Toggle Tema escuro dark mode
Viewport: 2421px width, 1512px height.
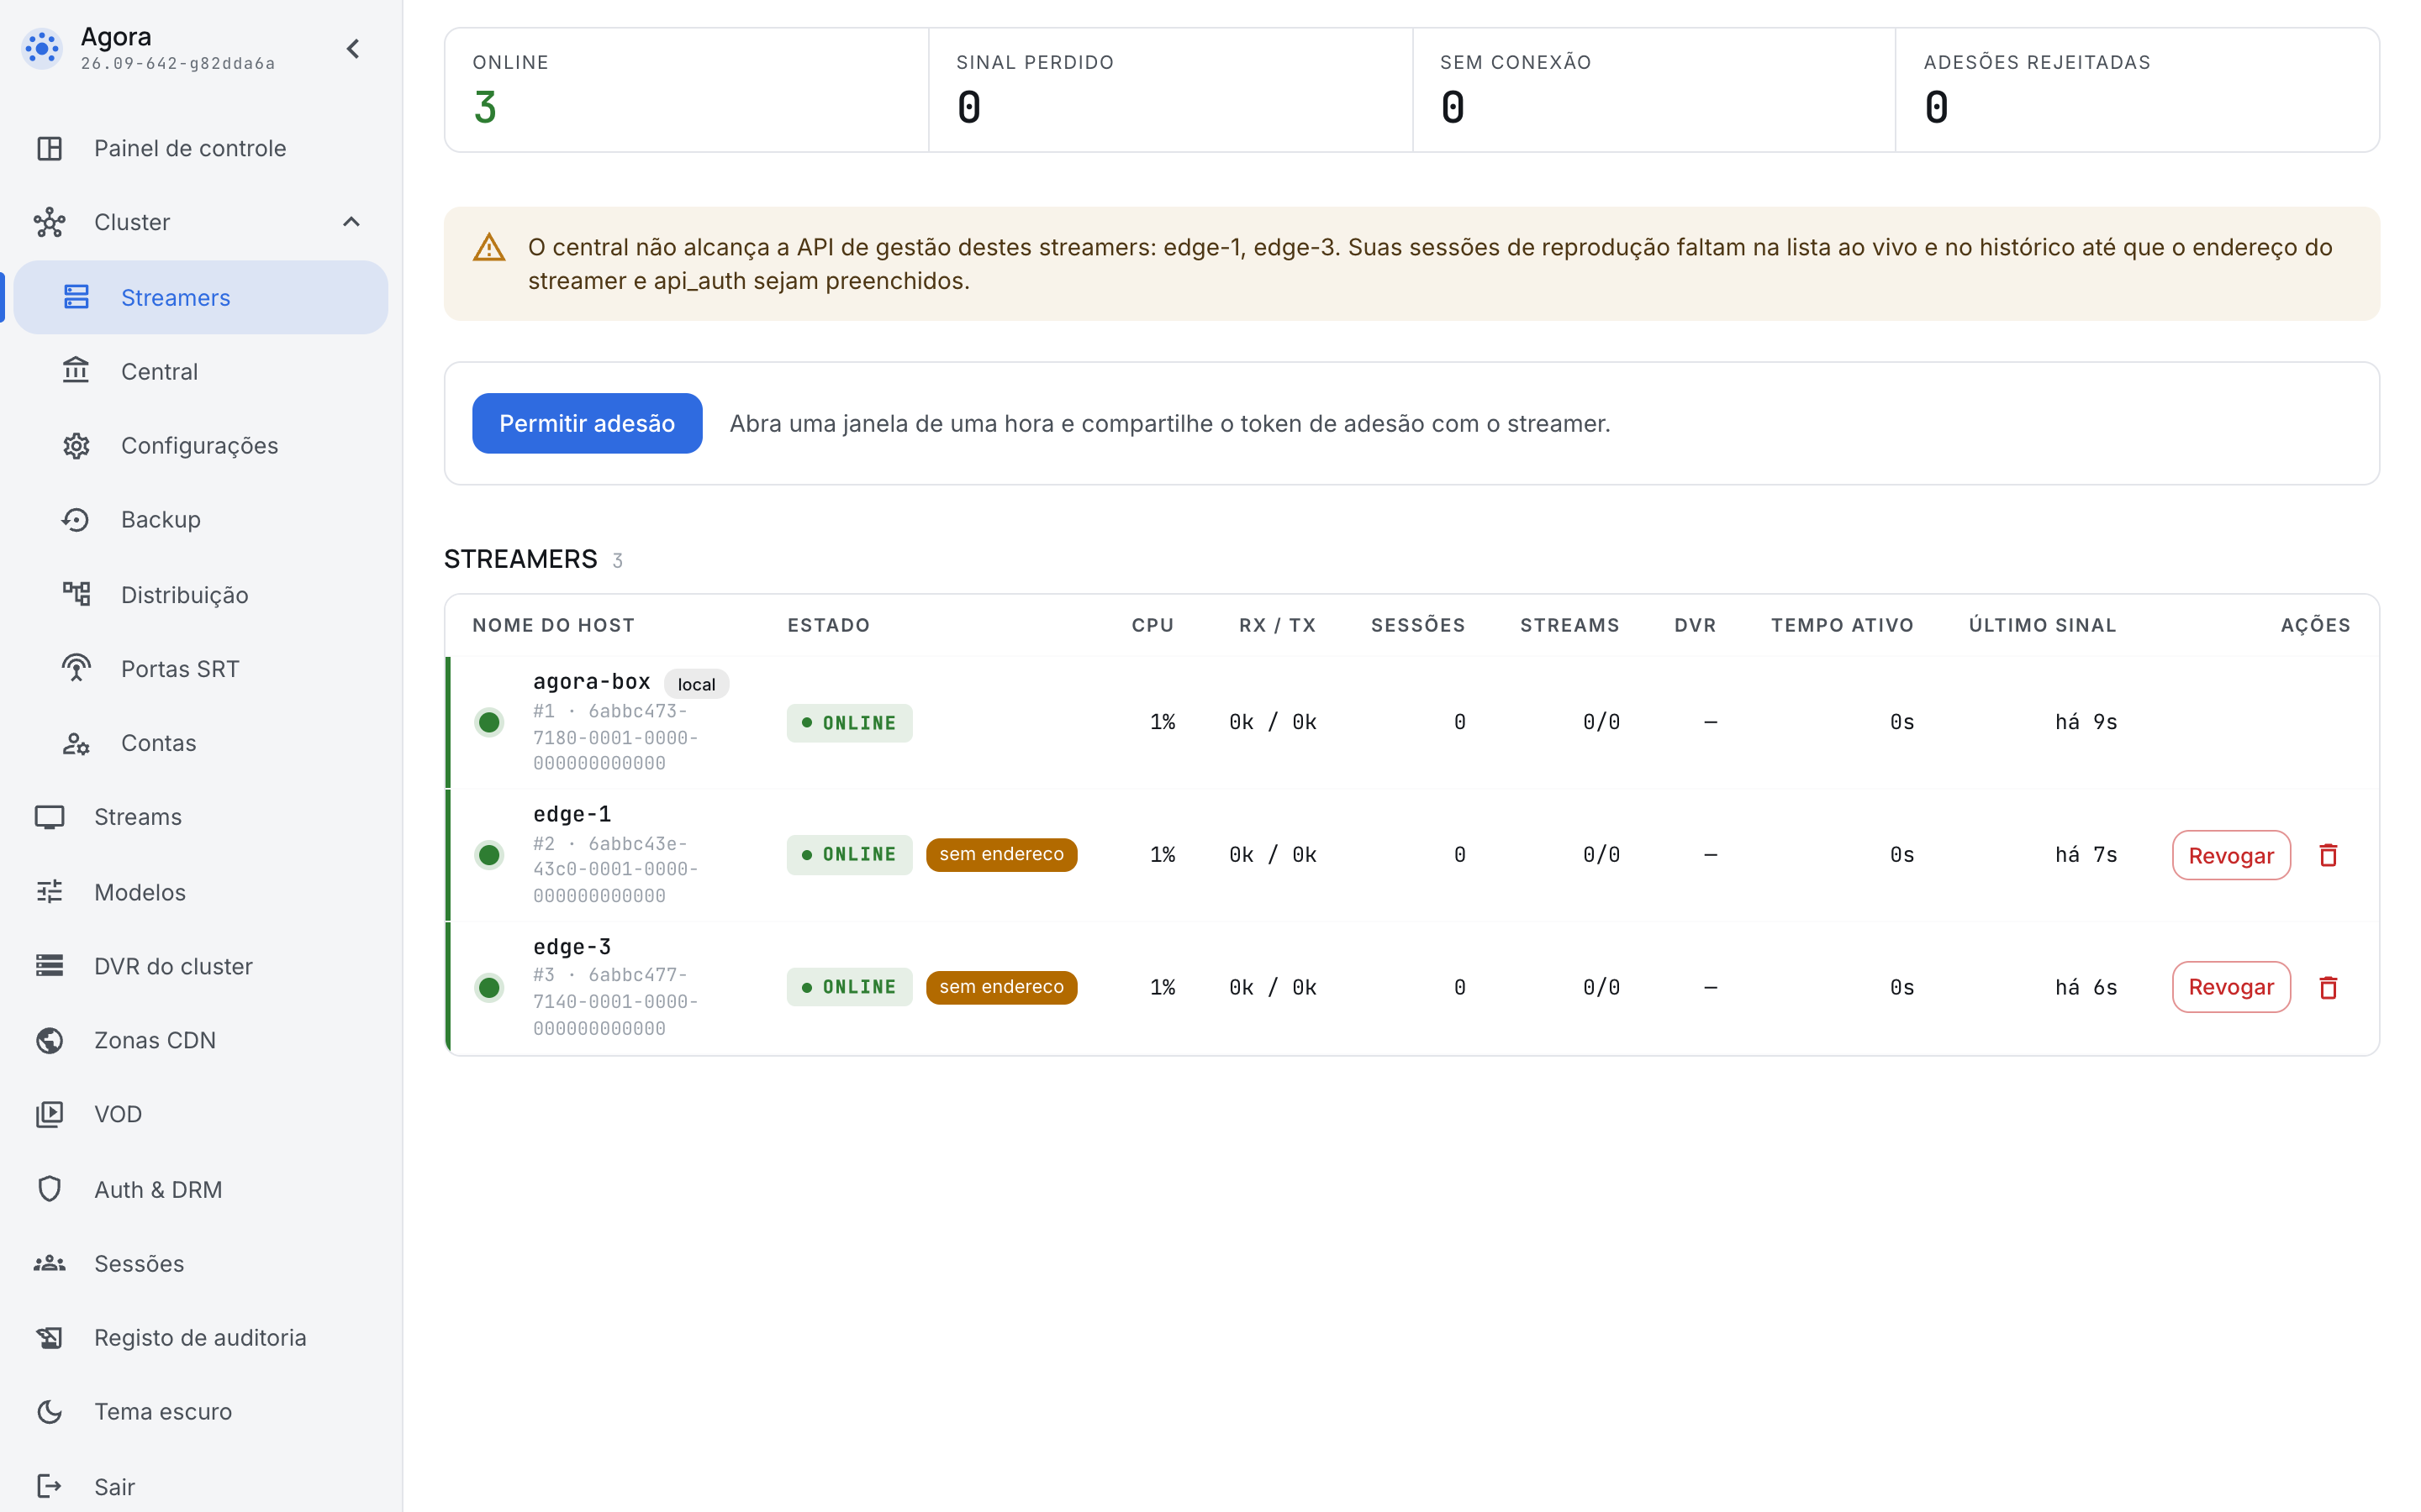pos(200,1411)
